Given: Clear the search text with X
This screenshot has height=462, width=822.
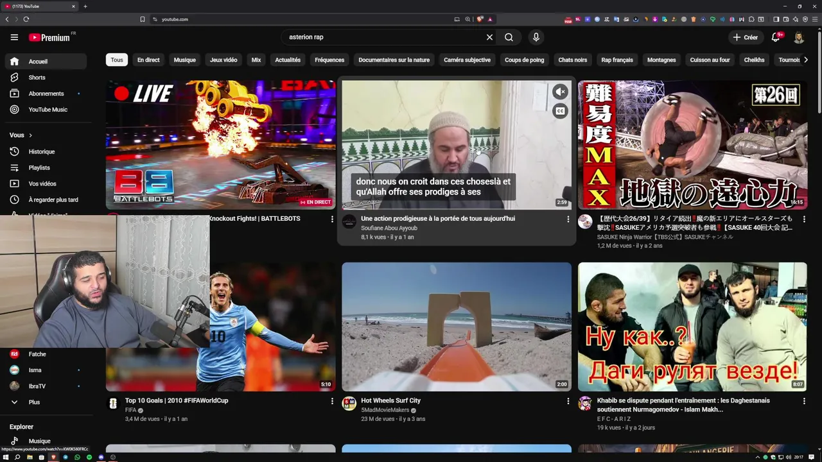Looking at the screenshot, I should click(489, 37).
